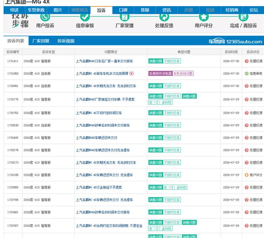Open complaint 上汽名爵MG4X厂家拖延交付车辆 不予退款
The width and height of the screenshot is (264, 238).
click(x=105, y=99)
